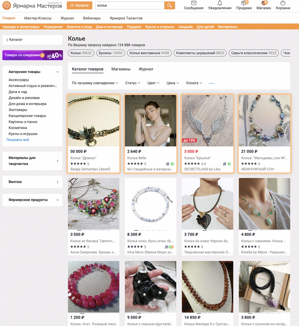Screen dimensions: 299x326
Task: Collapse the Авторские товары section
Action: pyautogui.click(x=58, y=72)
